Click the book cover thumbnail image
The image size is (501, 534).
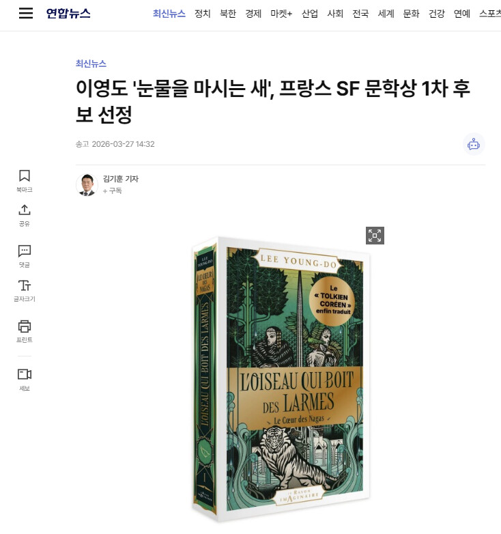(x=281, y=379)
